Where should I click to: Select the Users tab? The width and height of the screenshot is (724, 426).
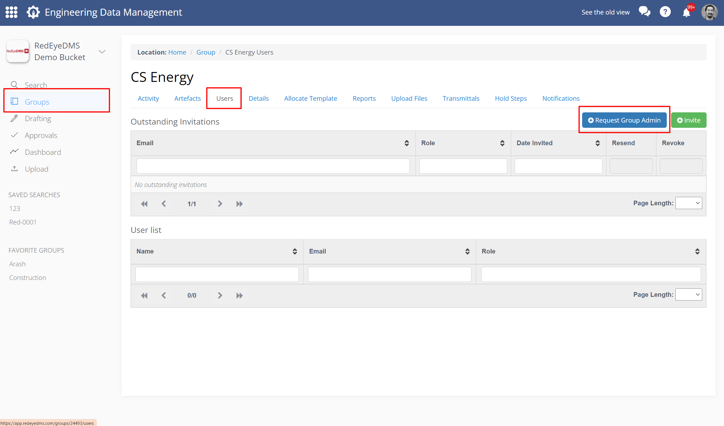click(x=224, y=98)
